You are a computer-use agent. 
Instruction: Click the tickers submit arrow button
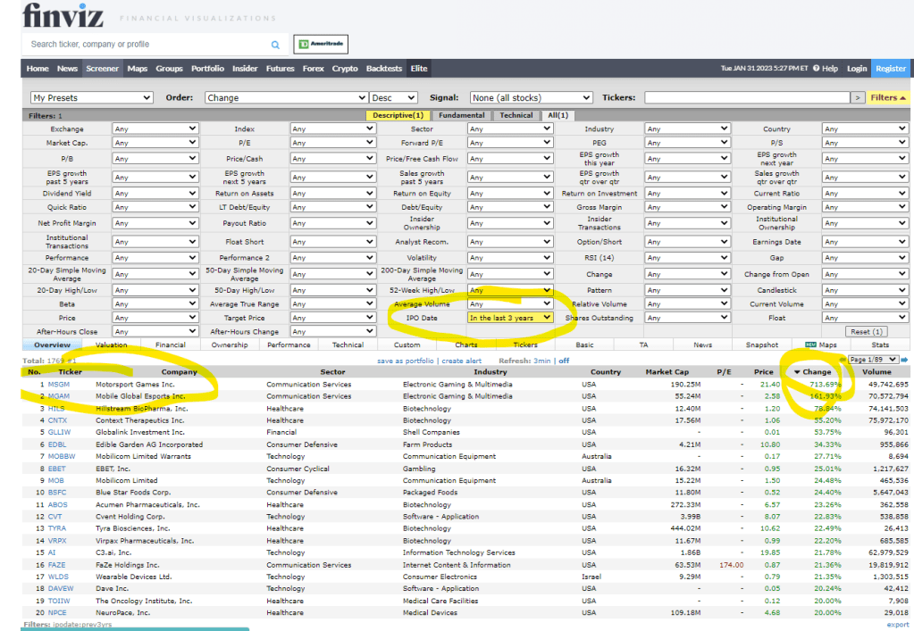pos(858,98)
